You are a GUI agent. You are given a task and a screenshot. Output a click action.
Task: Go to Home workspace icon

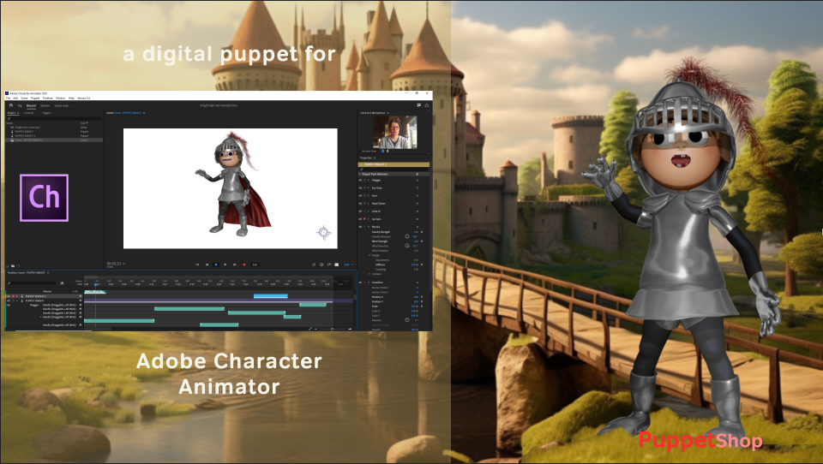tap(11, 105)
